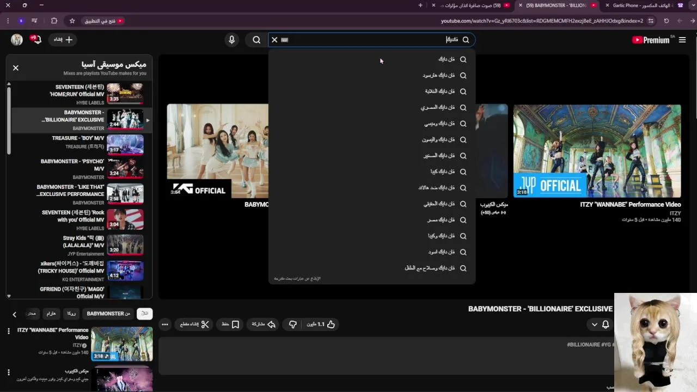Select the third search suggestion row
Viewport: 697px width, 392px height.
pyautogui.click(x=372, y=91)
